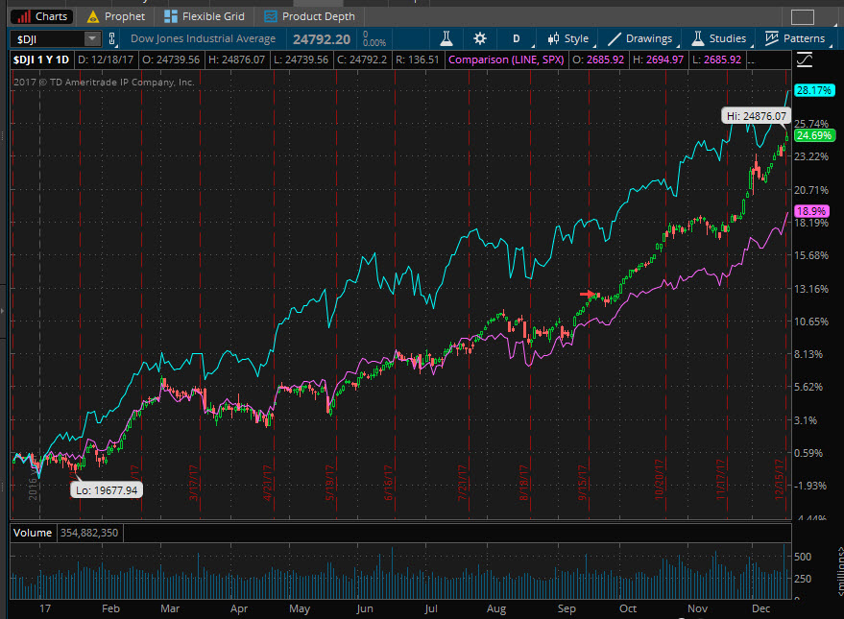Click the Oct label on the time axis
844x619 pixels.
pyautogui.click(x=628, y=608)
